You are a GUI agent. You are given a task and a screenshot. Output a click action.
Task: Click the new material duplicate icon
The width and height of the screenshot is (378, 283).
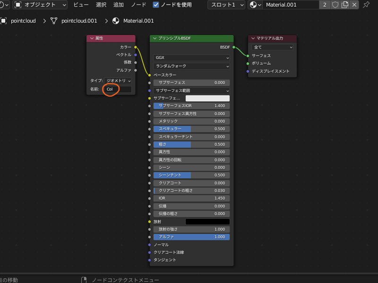[345, 5]
